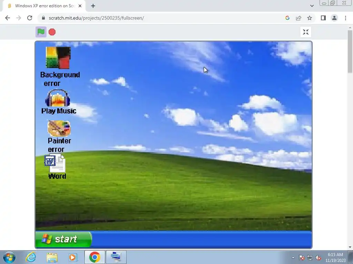The height and width of the screenshot is (264, 353).
Task: Toggle browser side panel
Action: point(323,18)
